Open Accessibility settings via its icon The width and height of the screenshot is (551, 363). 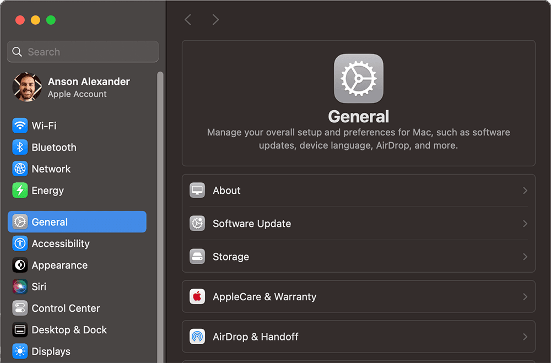tap(20, 243)
